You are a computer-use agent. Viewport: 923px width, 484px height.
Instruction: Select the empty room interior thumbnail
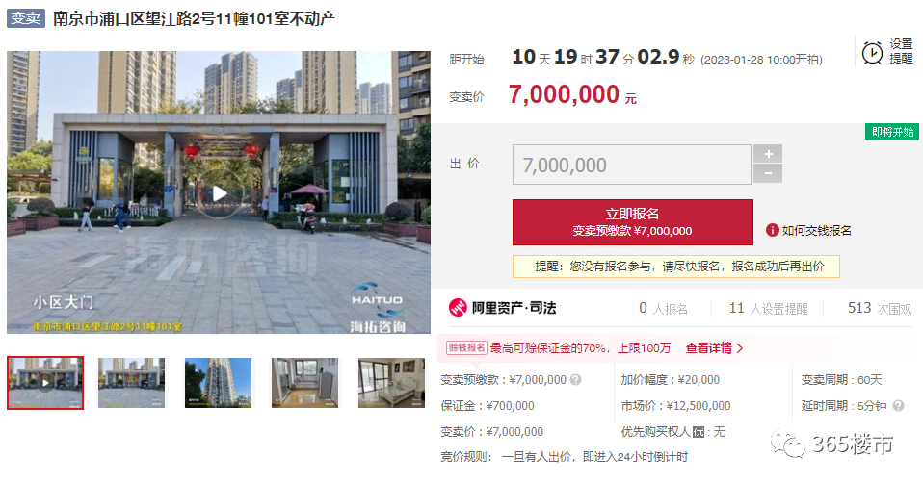304,383
